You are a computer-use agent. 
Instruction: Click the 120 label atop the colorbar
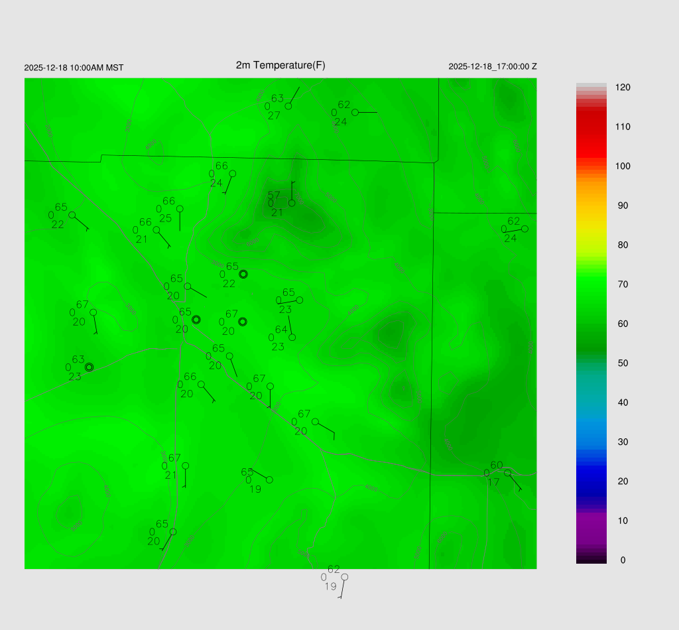pyautogui.click(x=622, y=88)
